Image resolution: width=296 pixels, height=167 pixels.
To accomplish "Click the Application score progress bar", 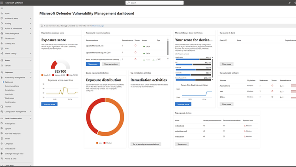I will point(193,59).
